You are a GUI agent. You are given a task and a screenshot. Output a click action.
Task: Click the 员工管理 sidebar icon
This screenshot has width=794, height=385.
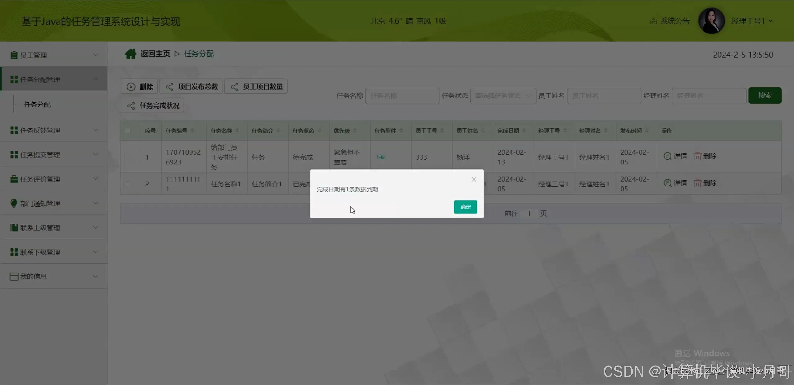tap(14, 55)
